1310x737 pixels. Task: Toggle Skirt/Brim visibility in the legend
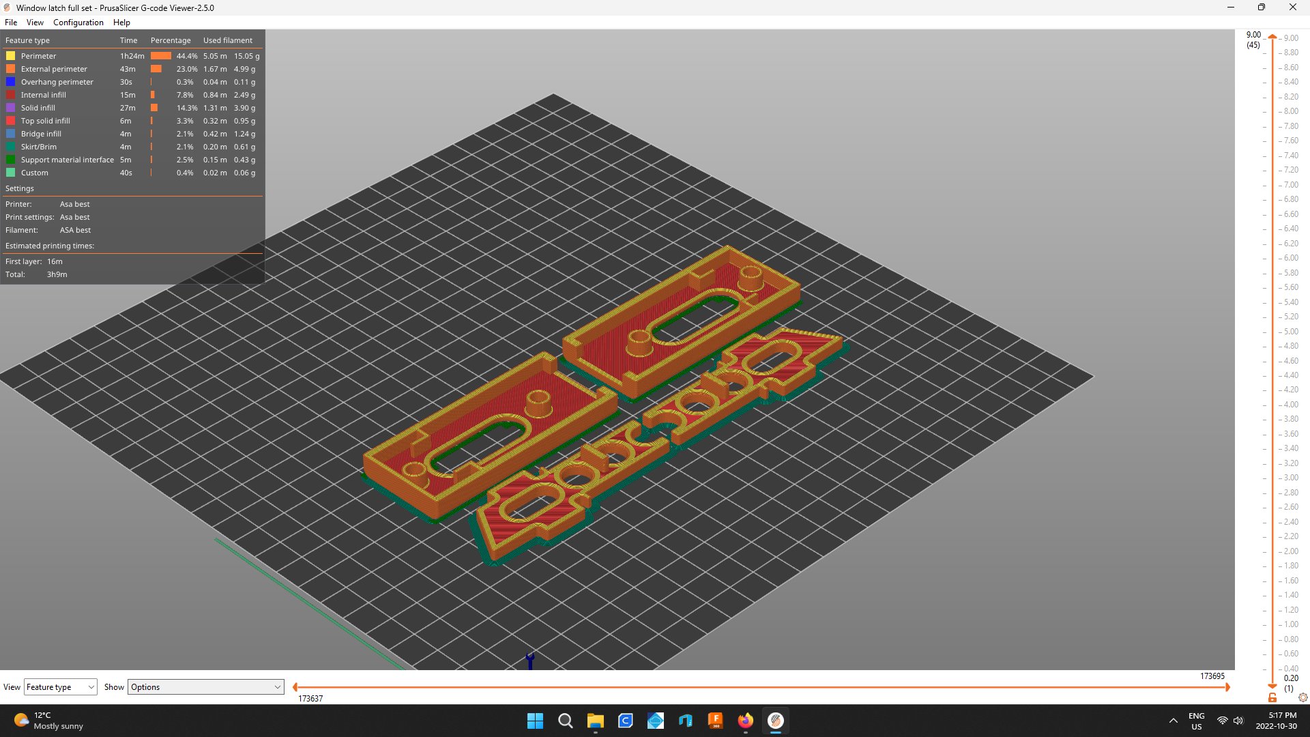tap(38, 147)
